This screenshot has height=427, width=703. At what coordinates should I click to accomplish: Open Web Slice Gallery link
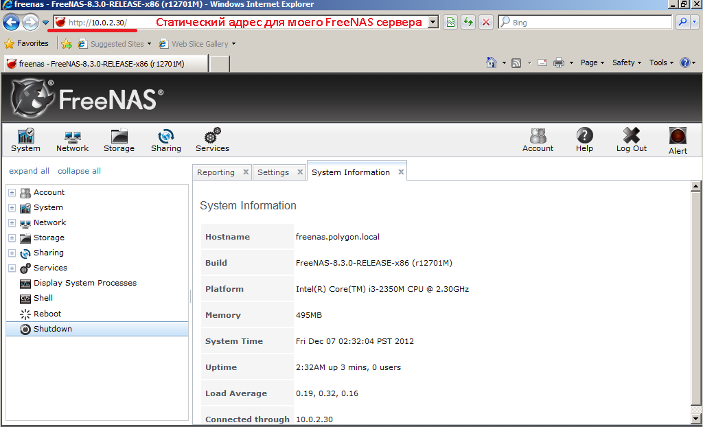tap(197, 43)
